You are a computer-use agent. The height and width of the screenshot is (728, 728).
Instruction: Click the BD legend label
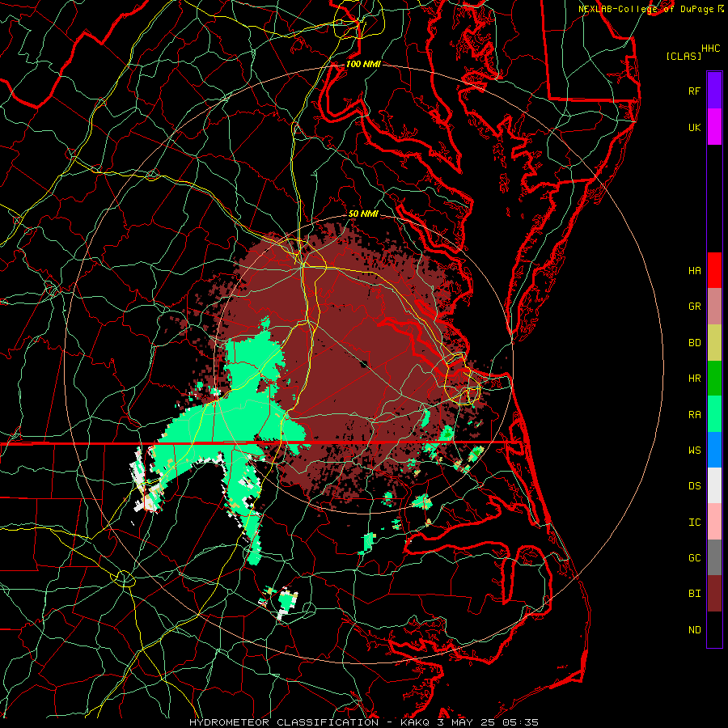tap(694, 343)
